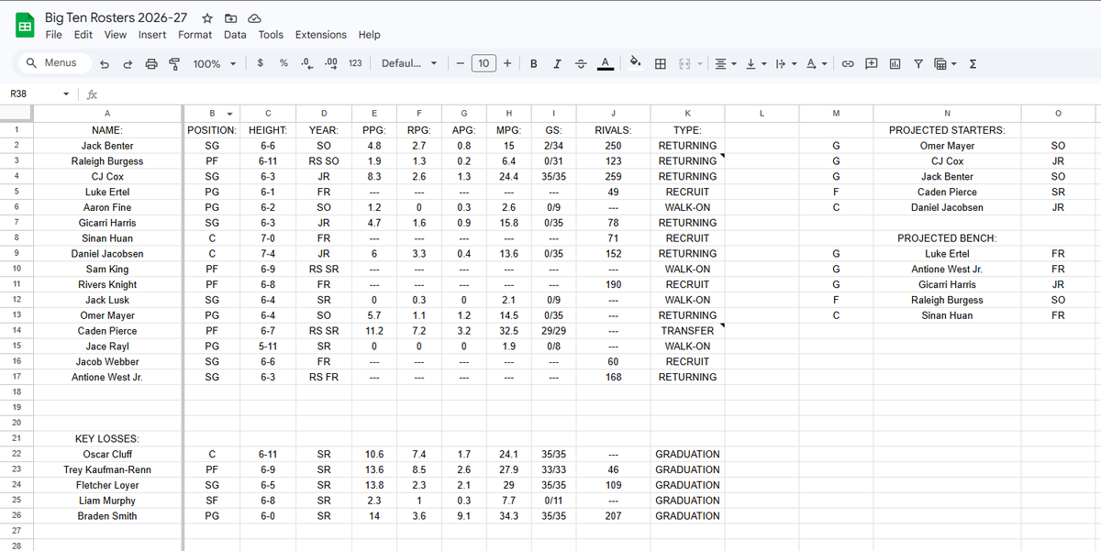Viewport: 1101px width, 551px height.
Task: Check the cloud save status icon
Action: pyautogui.click(x=254, y=18)
